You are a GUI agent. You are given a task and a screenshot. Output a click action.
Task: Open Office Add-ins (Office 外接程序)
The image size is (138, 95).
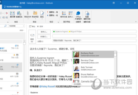[x=78, y=15]
